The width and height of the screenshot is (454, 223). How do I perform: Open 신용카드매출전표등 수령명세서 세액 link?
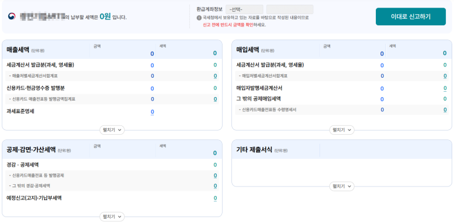(445, 109)
